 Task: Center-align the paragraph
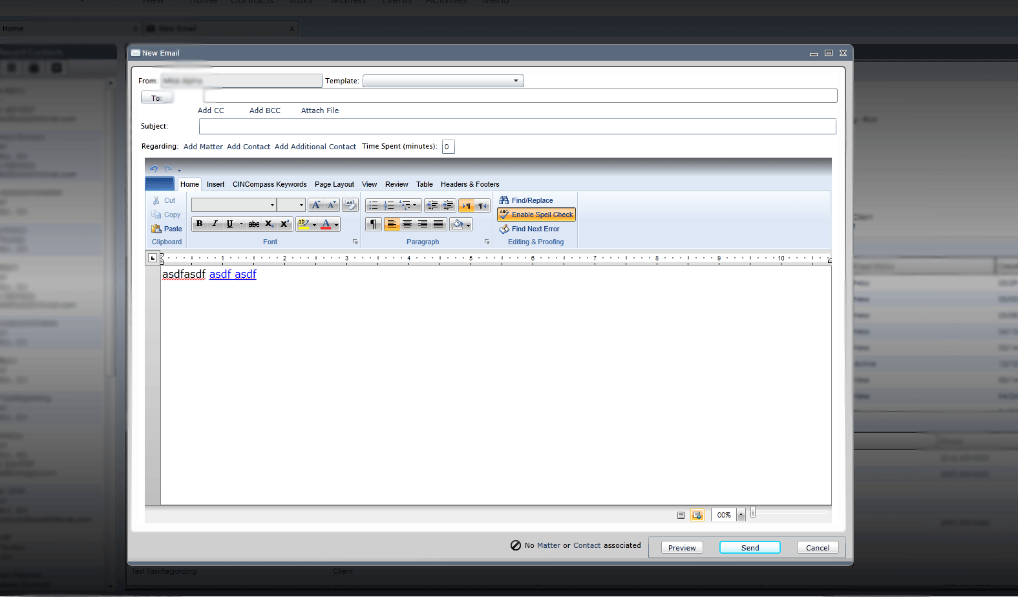pyautogui.click(x=407, y=224)
